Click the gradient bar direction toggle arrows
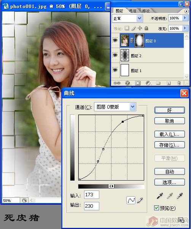 (x=111, y=186)
